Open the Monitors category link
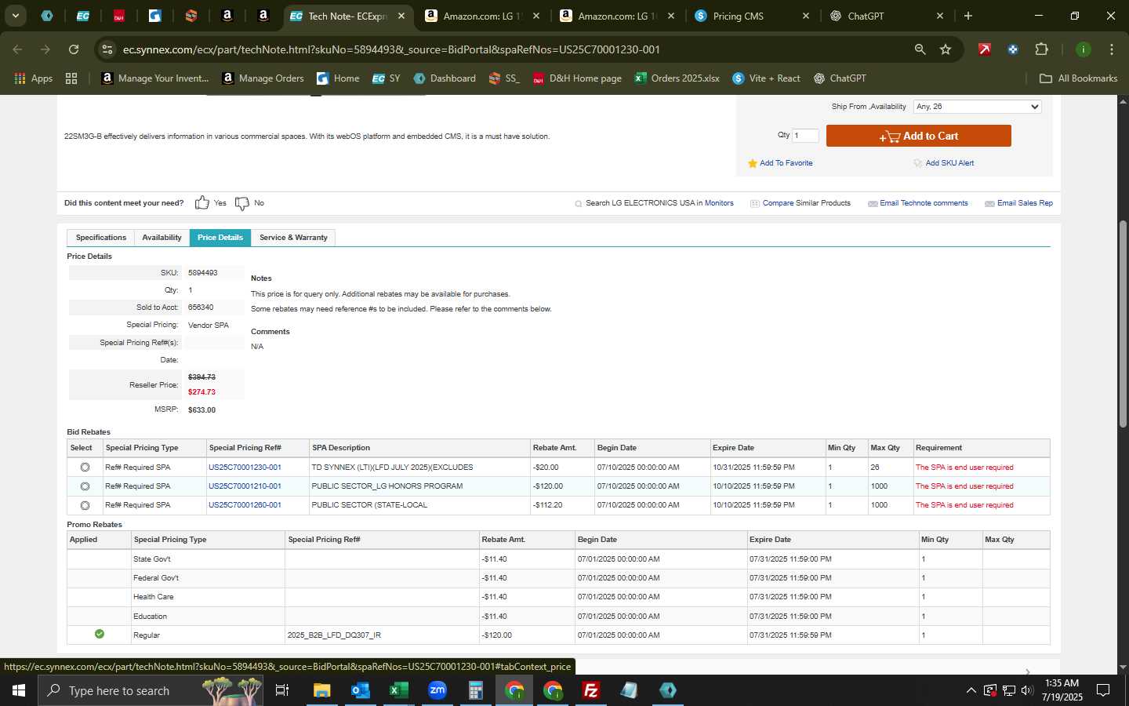Viewport: 1129px width, 706px height. point(719,203)
